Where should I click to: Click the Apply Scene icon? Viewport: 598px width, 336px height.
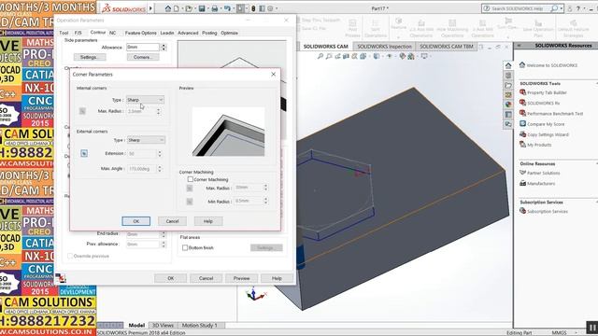(411, 56)
